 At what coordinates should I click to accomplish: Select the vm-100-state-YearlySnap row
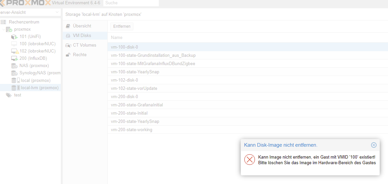(248, 72)
